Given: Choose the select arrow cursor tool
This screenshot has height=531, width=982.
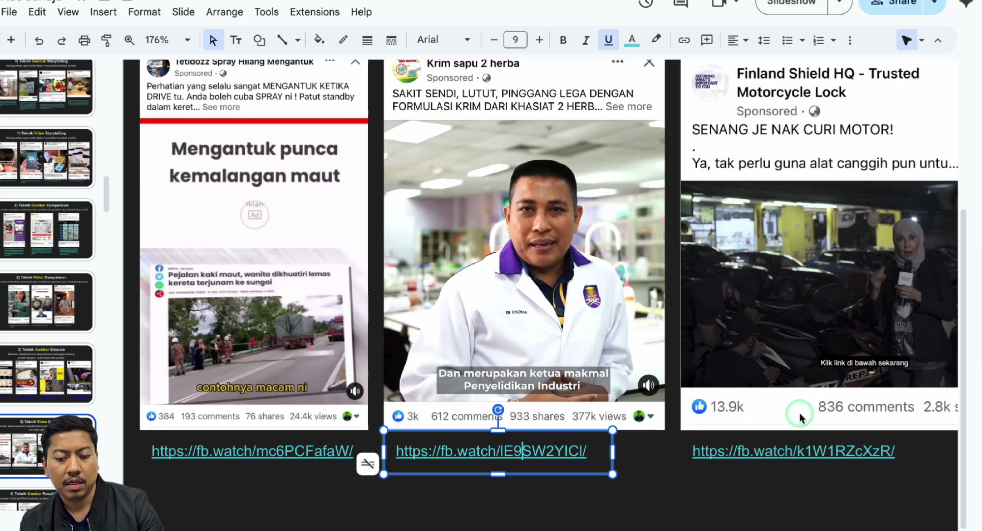Looking at the screenshot, I should click(x=213, y=40).
